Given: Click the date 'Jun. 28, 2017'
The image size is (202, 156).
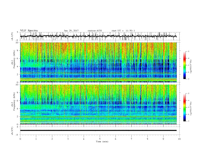Looking at the screenshot, I should pyautogui.click(x=71, y=31).
